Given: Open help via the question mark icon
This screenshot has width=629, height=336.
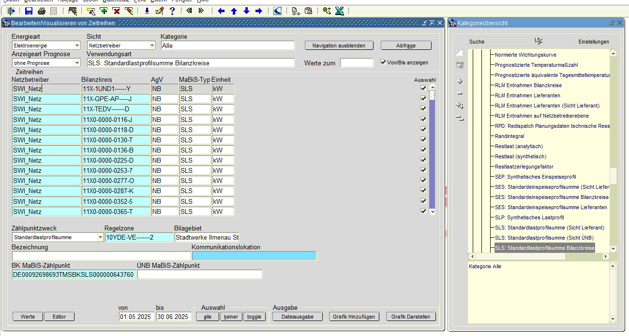Looking at the screenshot, I should tap(172, 11).
